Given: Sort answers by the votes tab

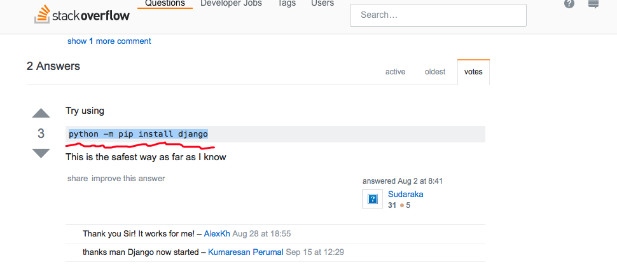Looking at the screenshot, I should coord(473,72).
